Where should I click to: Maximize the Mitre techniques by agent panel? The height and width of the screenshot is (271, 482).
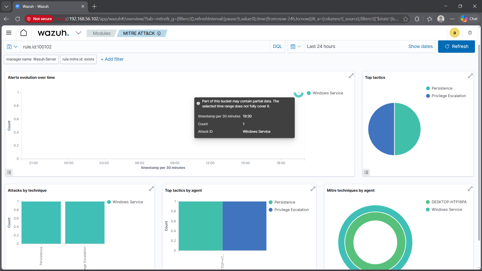(x=470, y=189)
